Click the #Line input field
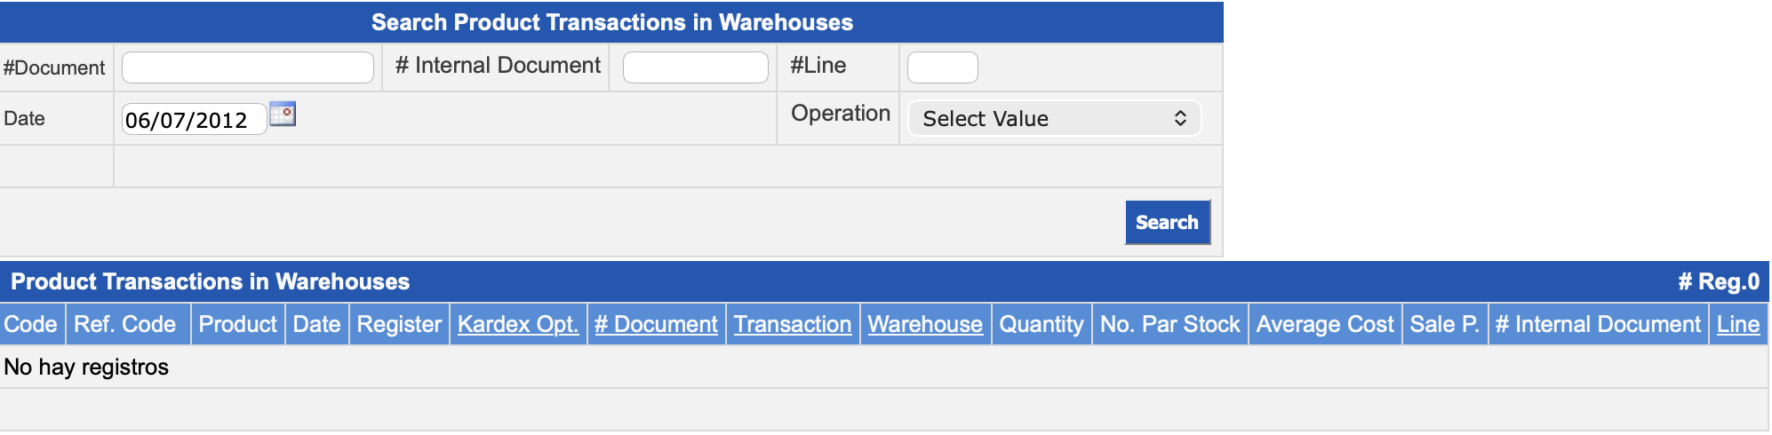This screenshot has width=1772, height=435. [x=942, y=67]
